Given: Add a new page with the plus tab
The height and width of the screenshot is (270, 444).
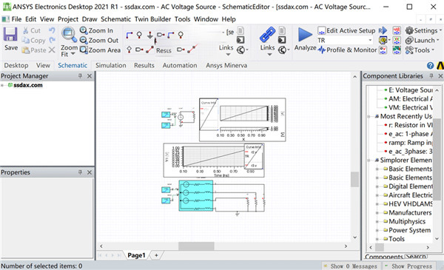Looking at the screenshot, I should pyautogui.click(x=156, y=255).
